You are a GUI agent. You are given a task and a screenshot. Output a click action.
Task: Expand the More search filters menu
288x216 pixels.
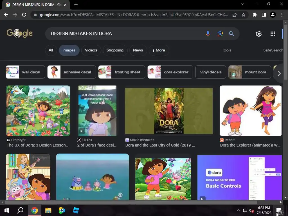click(x=159, y=50)
